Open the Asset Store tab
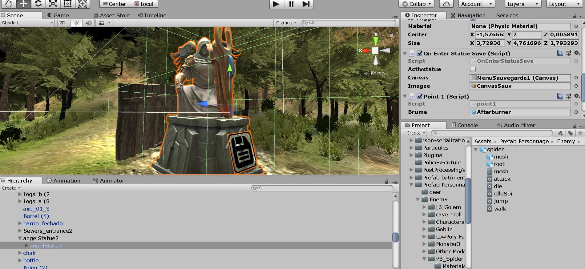 [x=112, y=15]
